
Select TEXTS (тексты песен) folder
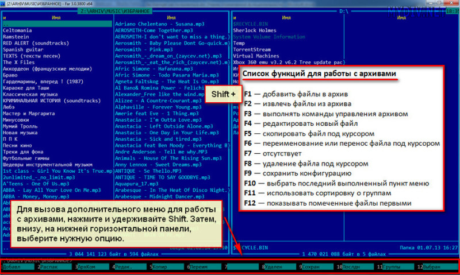pyautogui.click(x=32, y=56)
